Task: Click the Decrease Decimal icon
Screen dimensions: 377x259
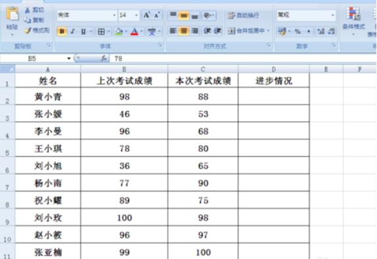Action: coord(332,32)
